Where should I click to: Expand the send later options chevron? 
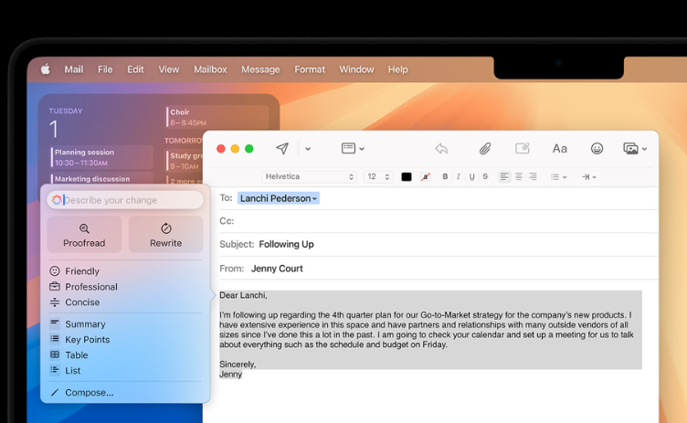pos(308,149)
